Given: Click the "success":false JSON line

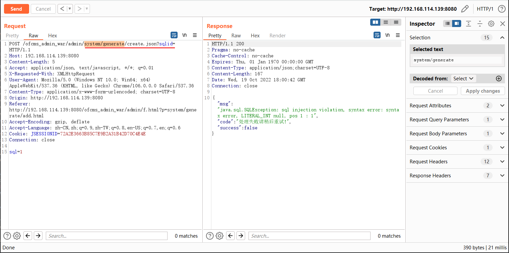Looking at the screenshot, I should (237, 128).
